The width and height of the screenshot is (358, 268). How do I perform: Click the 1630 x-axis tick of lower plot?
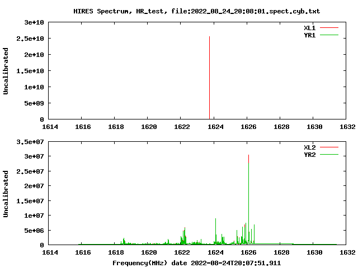coord(314,252)
